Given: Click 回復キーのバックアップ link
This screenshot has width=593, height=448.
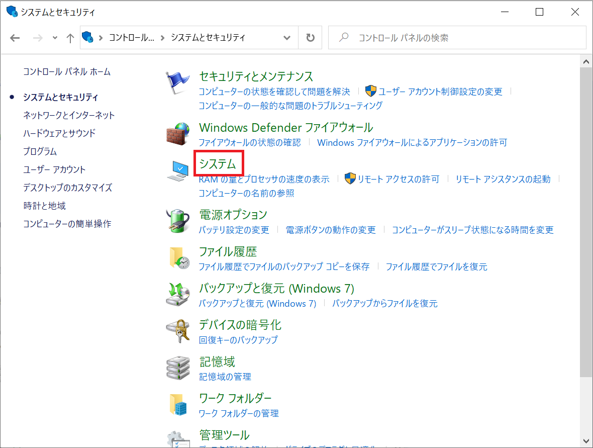Looking at the screenshot, I should (238, 340).
